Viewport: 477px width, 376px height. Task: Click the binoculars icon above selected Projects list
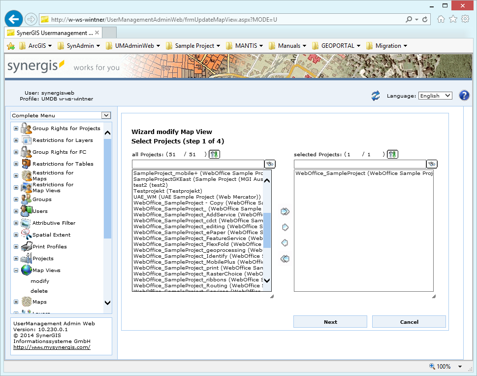[431, 164]
